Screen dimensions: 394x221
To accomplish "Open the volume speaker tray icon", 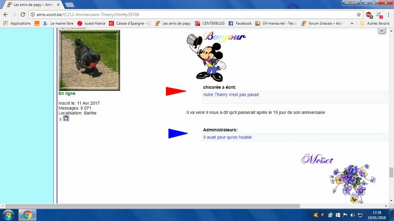I will [353, 215].
